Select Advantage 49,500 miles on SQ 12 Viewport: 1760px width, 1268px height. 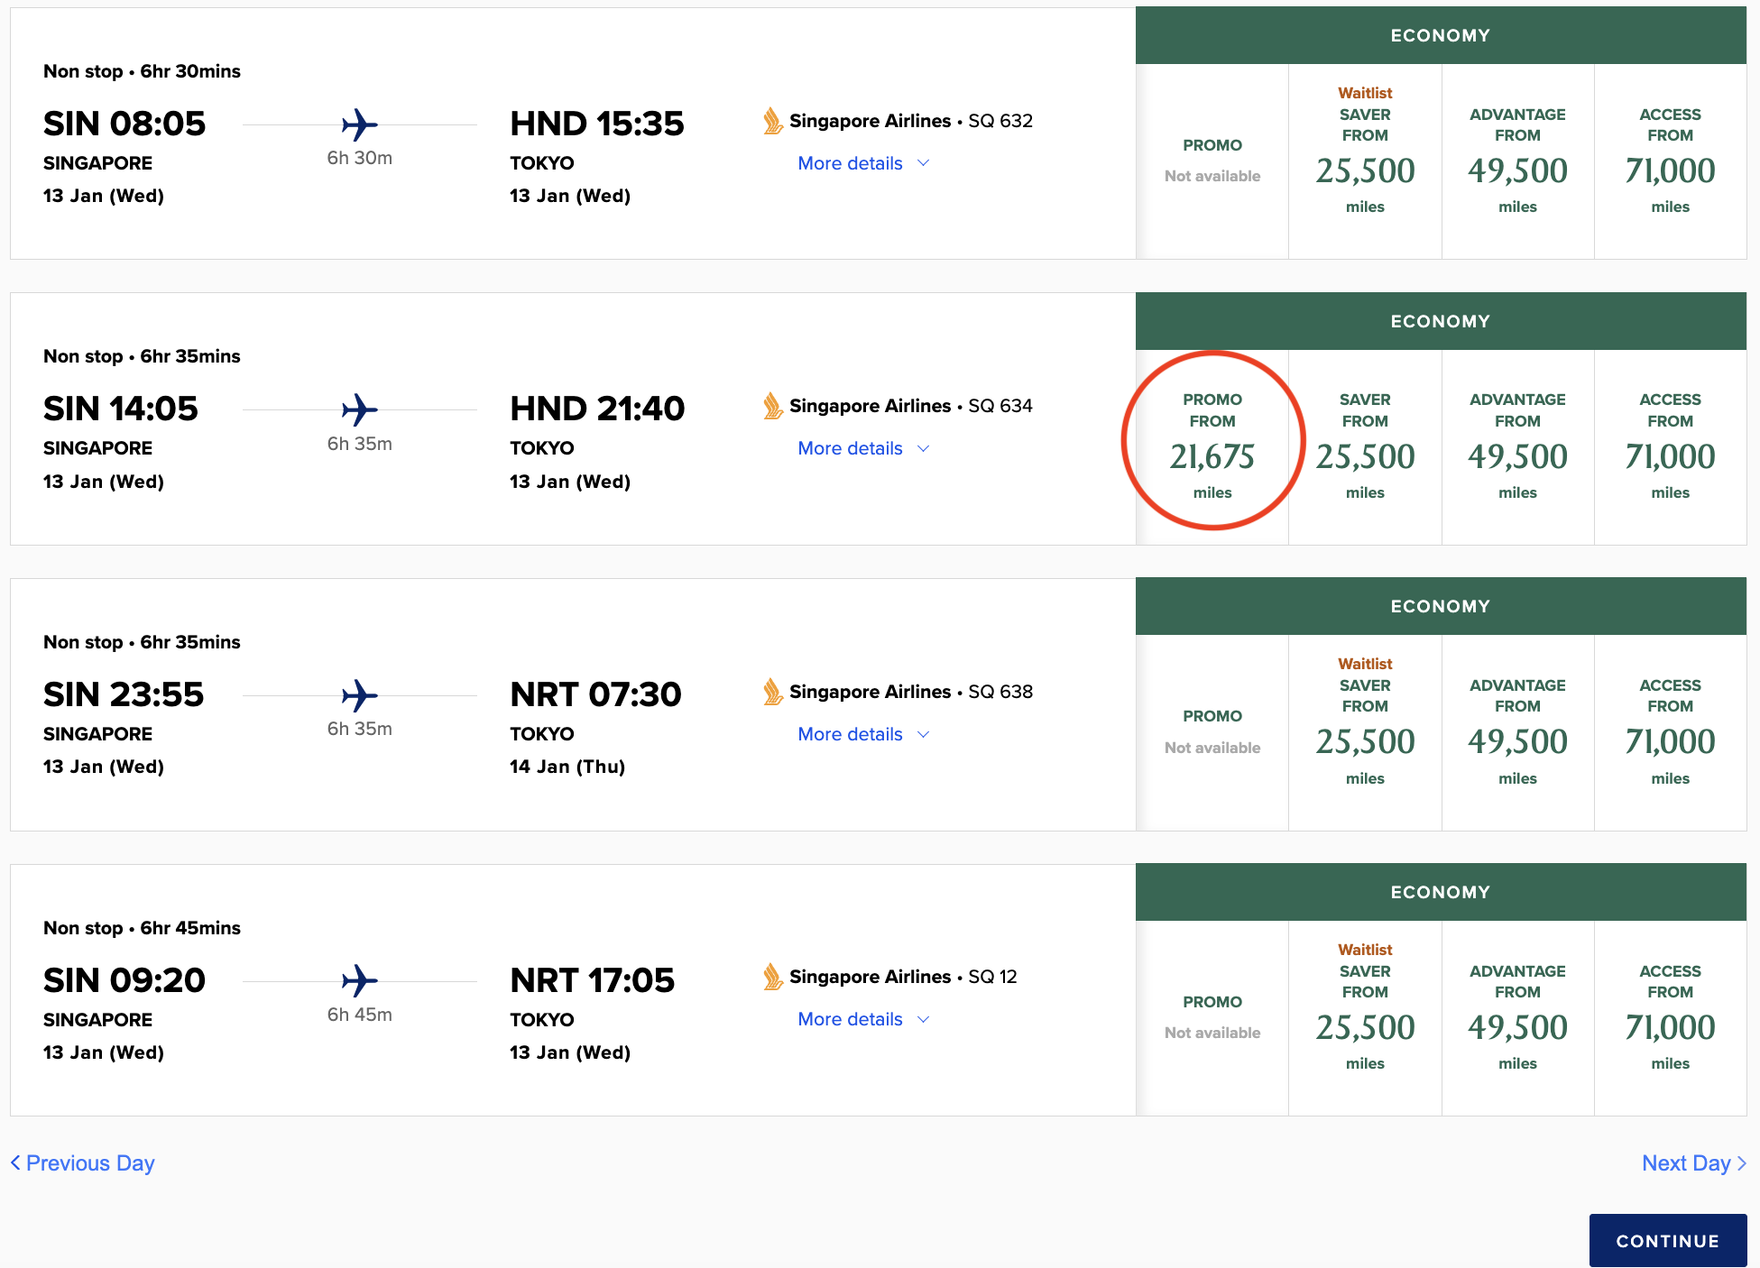pos(1517,1018)
